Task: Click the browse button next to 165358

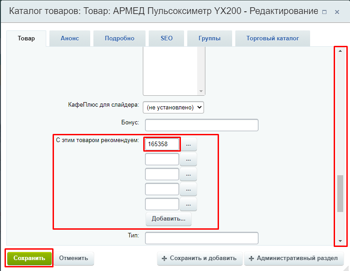Action: pos(188,144)
